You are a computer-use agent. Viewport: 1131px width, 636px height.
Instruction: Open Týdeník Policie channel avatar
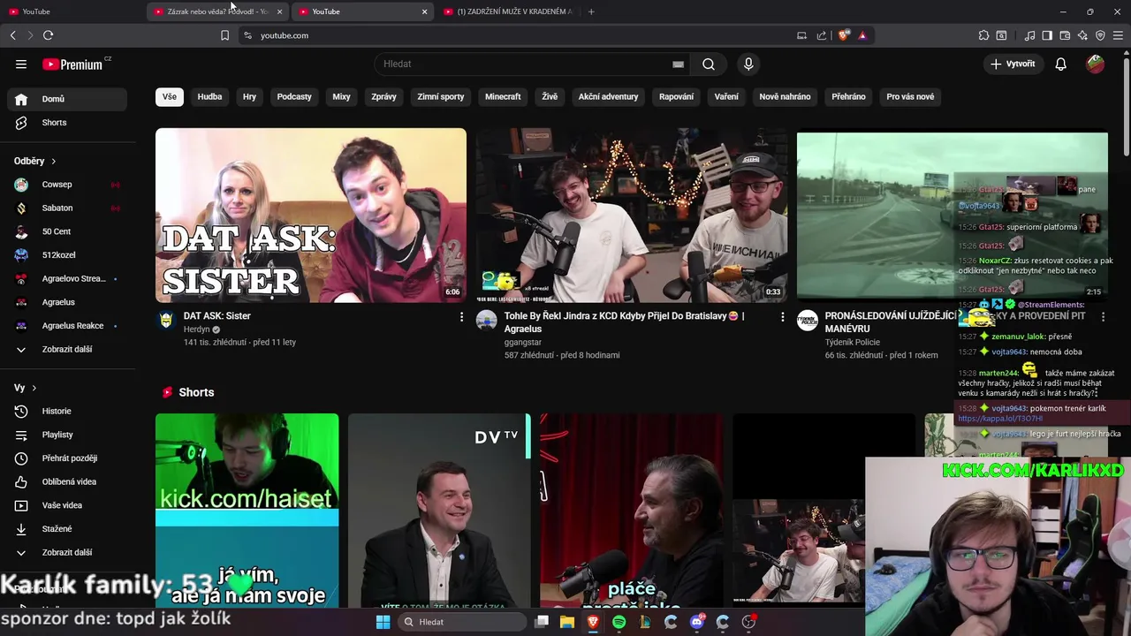(808, 320)
